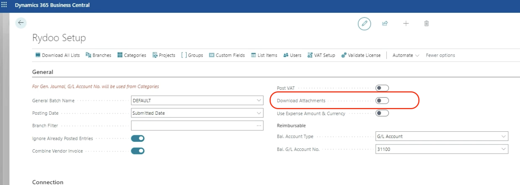This screenshot has width=520, height=185.
Task: Open Groups from the action bar
Action: point(192,55)
